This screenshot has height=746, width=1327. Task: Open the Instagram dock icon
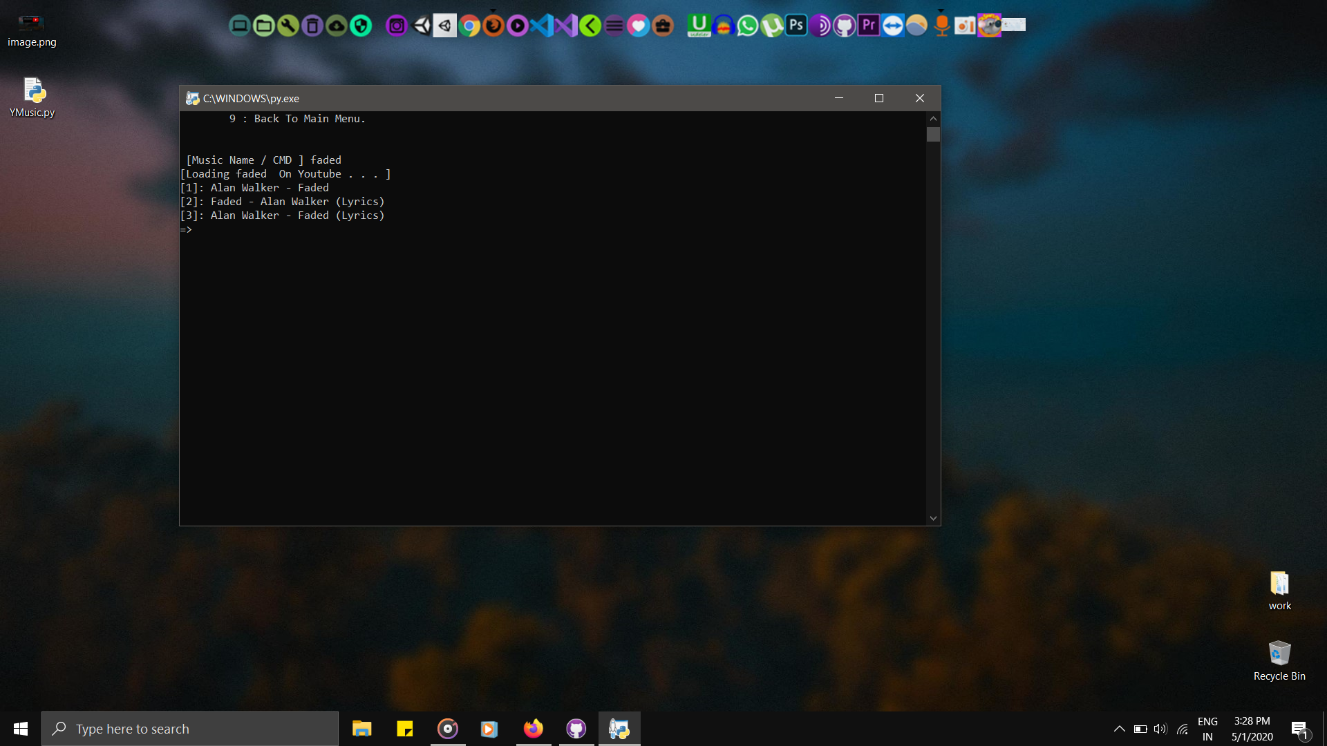pyautogui.click(x=397, y=26)
